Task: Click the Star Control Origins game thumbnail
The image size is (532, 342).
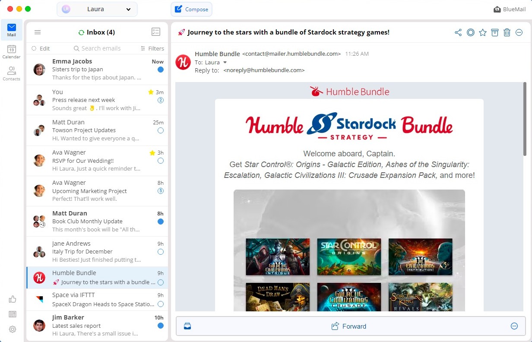Action: [349, 256]
